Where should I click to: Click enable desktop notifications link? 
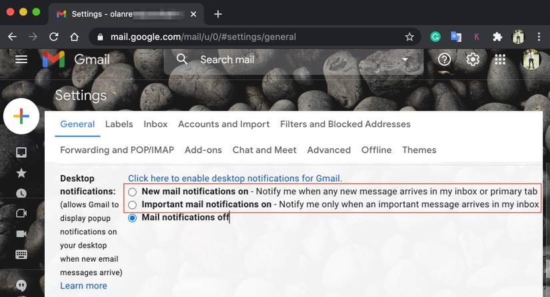tap(235, 178)
